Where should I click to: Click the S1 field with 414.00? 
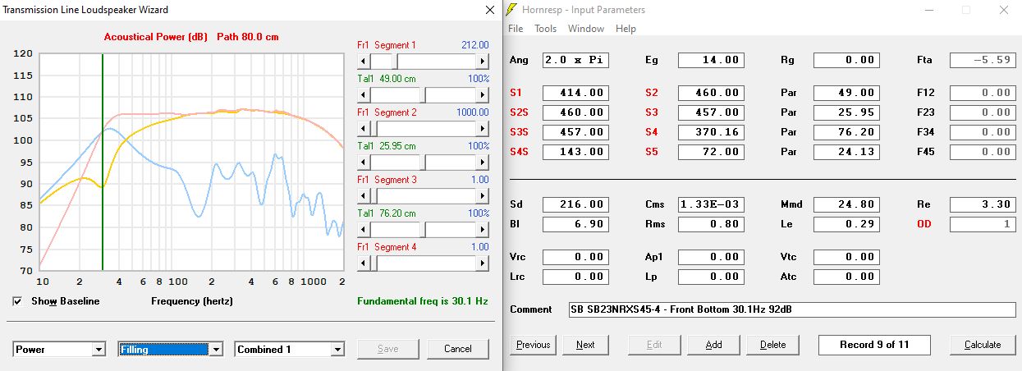coord(575,93)
